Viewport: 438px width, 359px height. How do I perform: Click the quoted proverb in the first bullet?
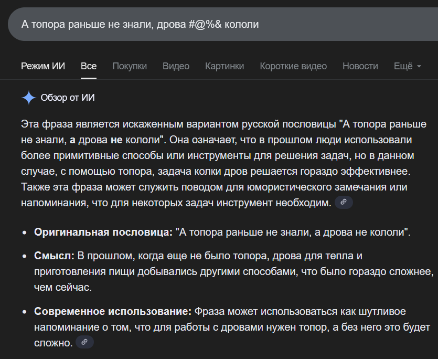pyautogui.click(x=293, y=233)
